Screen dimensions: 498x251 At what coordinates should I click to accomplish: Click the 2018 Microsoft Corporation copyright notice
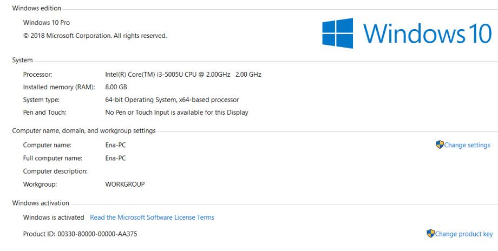tap(95, 36)
